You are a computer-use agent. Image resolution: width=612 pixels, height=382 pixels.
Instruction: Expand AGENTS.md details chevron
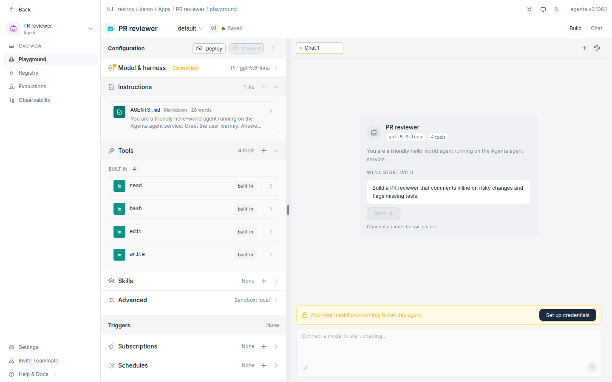271,111
